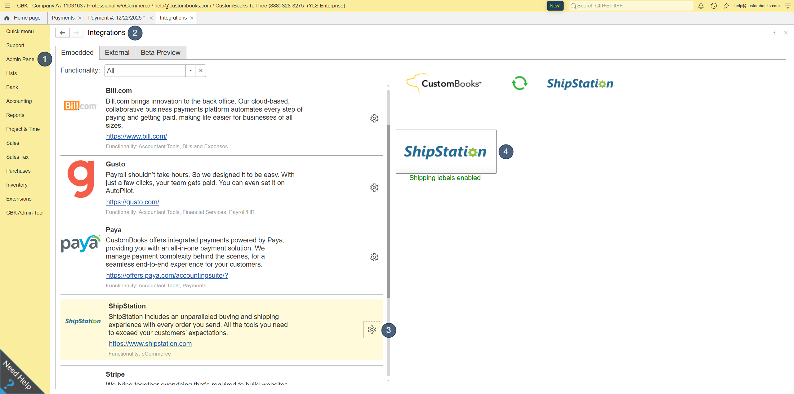Open Paya integration settings gear
Image resolution: width=794 pixels, height=394 pixels.
[x=374, y=257]
